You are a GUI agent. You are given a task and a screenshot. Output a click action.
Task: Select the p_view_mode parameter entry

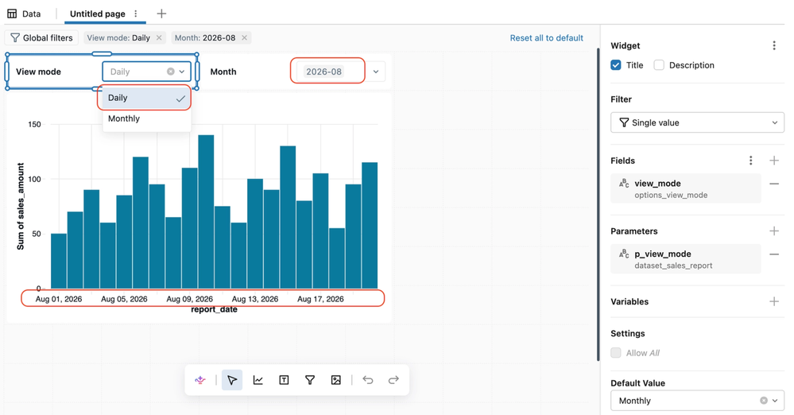(686, 259)
